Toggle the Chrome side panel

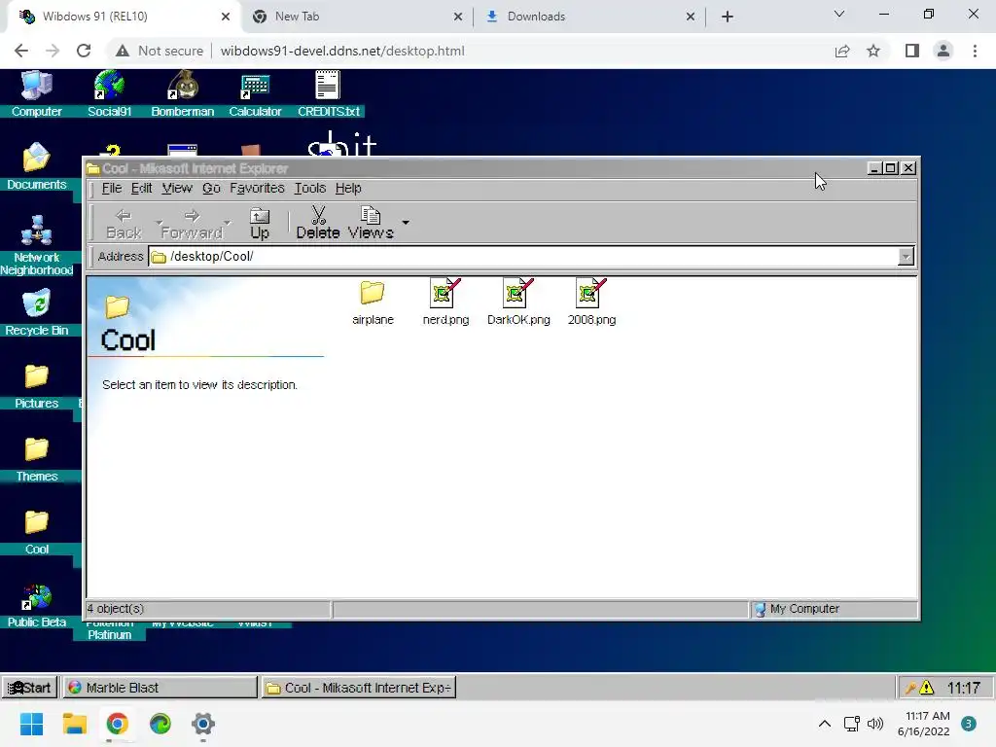pyautogui.click(x=912, y=51)
